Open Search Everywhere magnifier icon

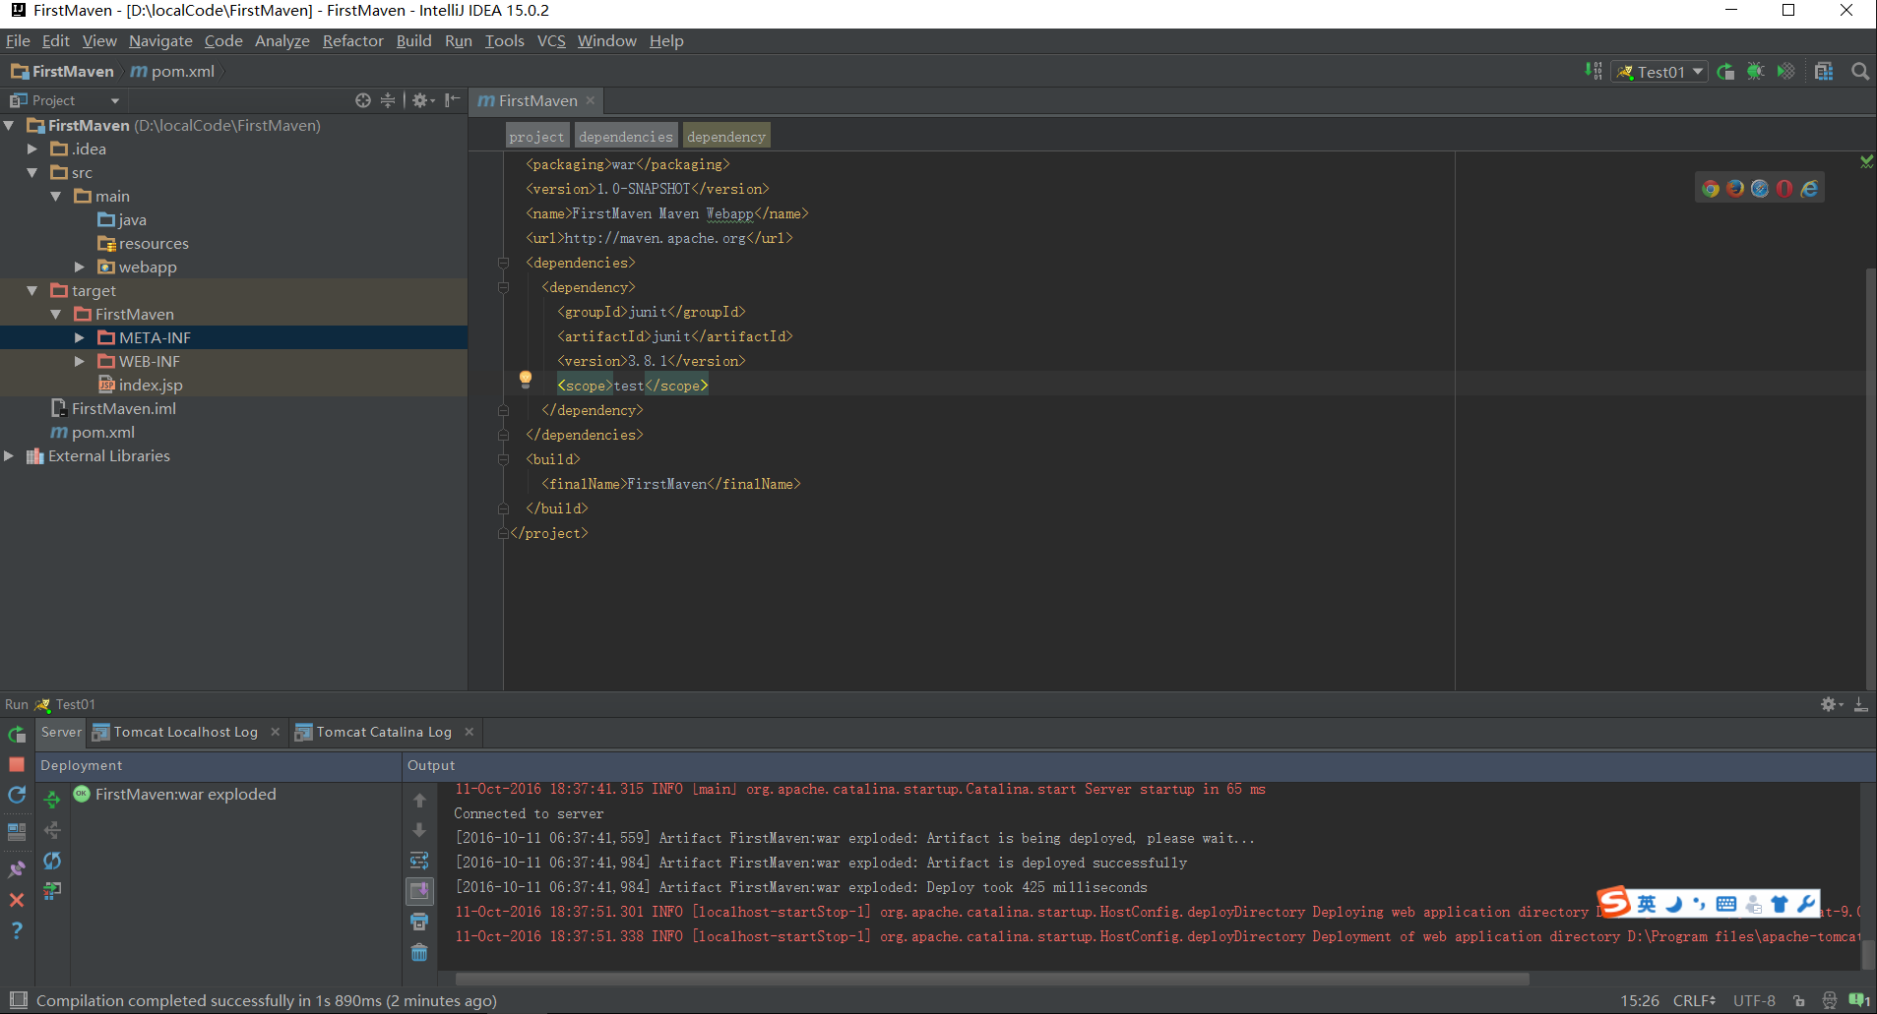1859,71
